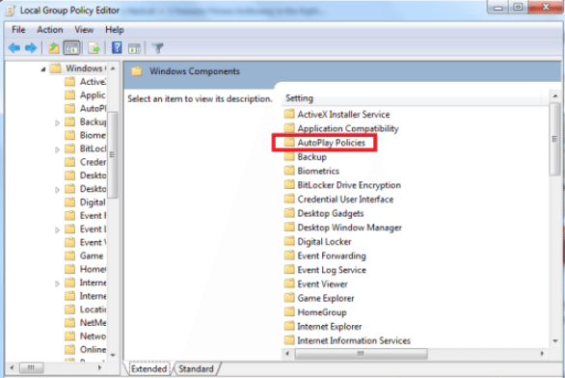The image size is (565, 378).
Task: Open the View menu
Action: [84, 30]
